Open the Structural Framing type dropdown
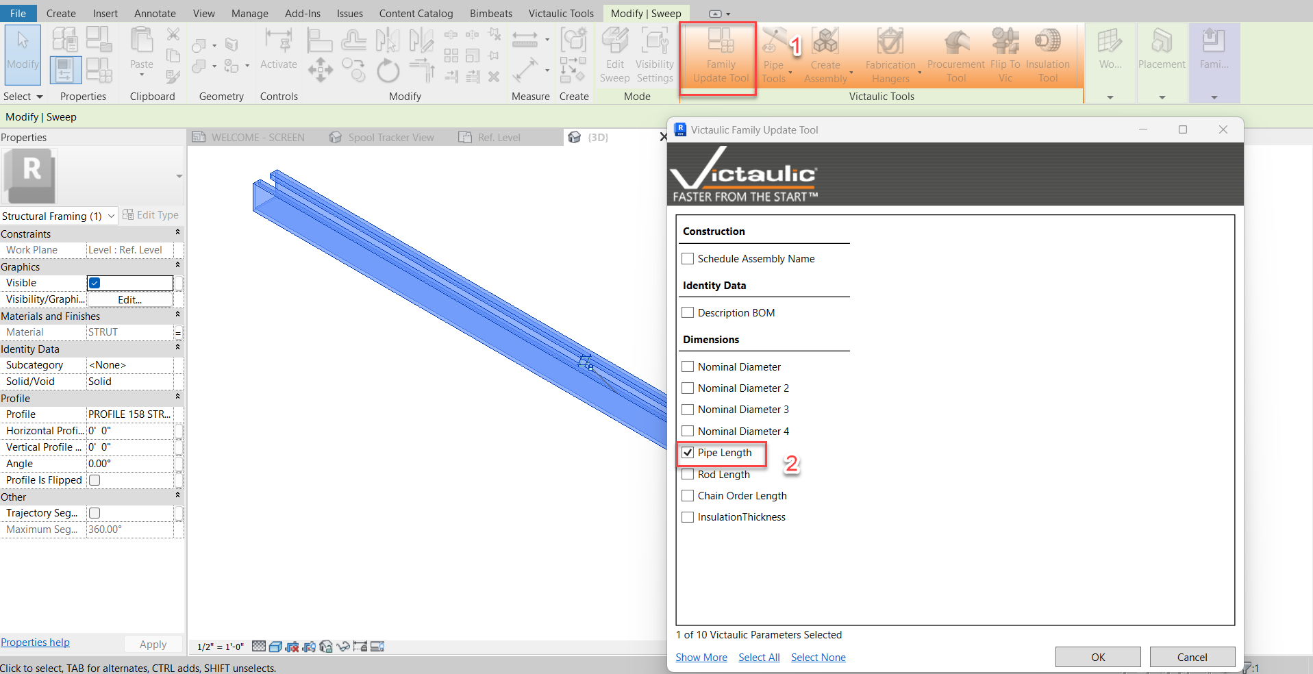This screenshot has width=1313, height=674. pyautogui.click(x=111, y=216)
